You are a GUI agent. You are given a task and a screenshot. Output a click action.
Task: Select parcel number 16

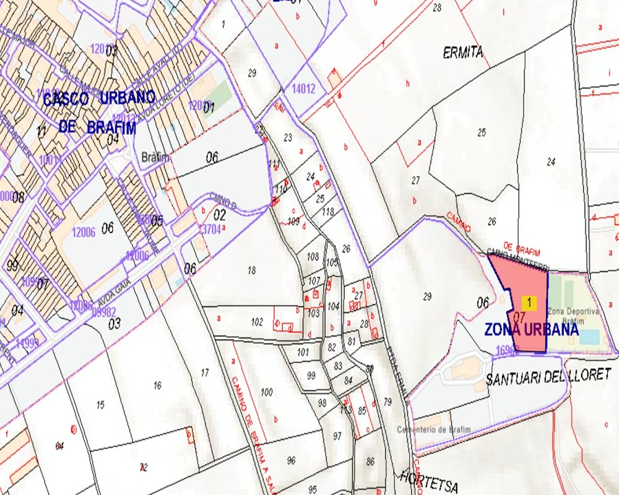point(157,385)
